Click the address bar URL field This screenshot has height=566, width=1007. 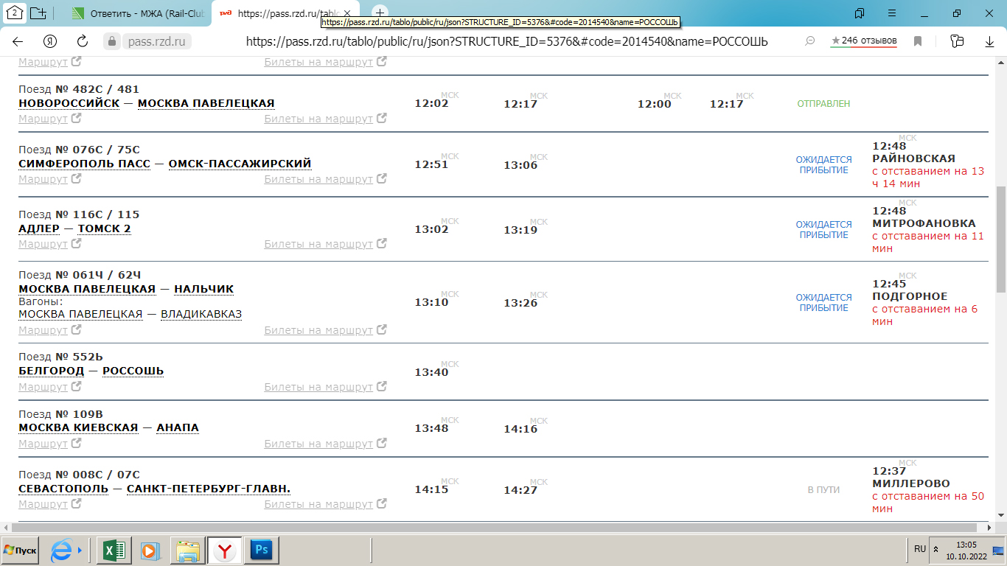[506, 42]
